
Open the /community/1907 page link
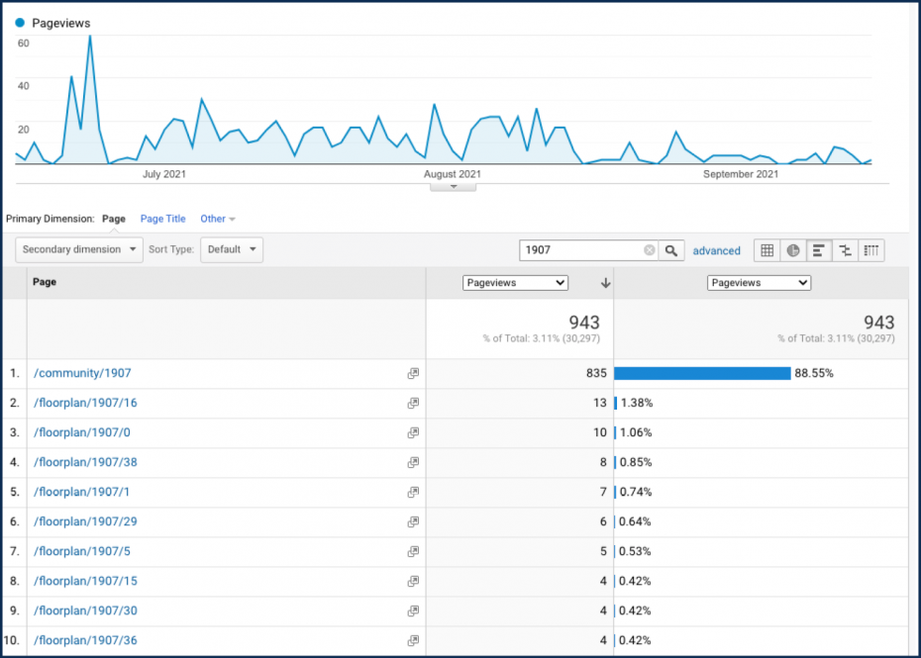coord(82,373)
